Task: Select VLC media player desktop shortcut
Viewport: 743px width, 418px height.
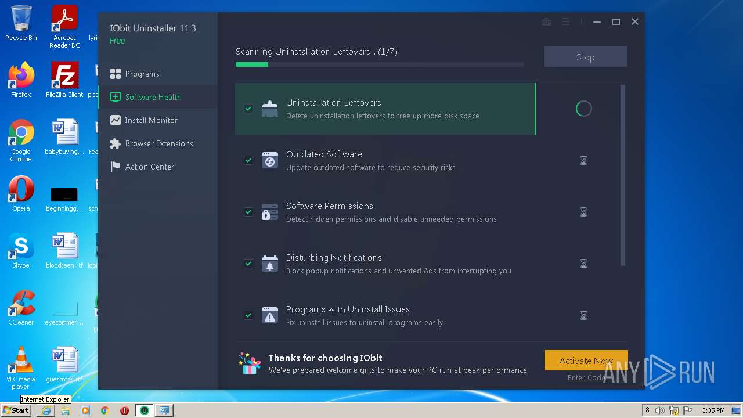Action: (21, 369)
